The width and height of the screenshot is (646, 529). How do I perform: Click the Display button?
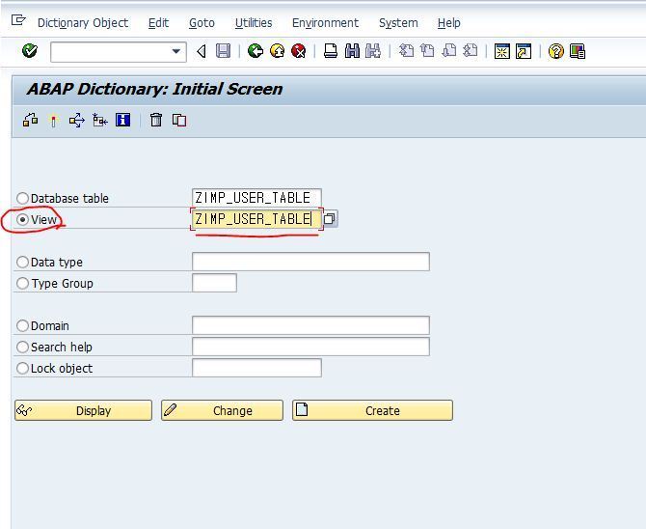coord(83,410)
